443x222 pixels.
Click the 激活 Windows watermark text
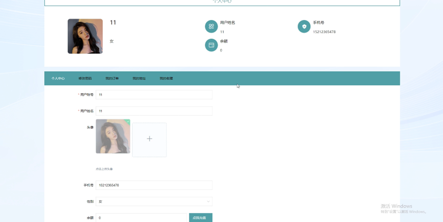click(x=396, y=206)
